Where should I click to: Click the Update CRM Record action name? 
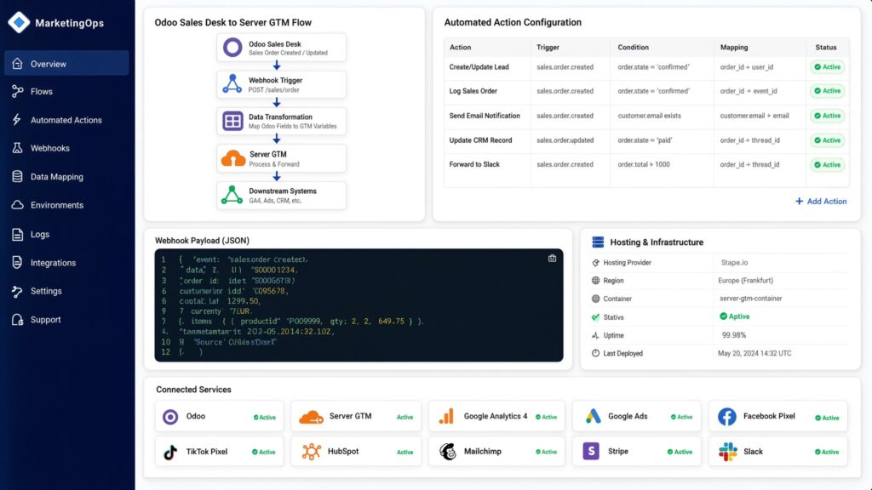480,140
